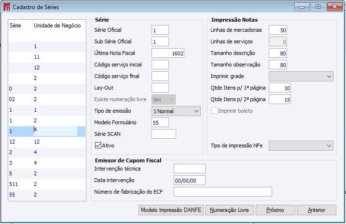The image size is (346, 224).
Task: Focus the Última Nota Fiscal field
Action: click(168, 53)
